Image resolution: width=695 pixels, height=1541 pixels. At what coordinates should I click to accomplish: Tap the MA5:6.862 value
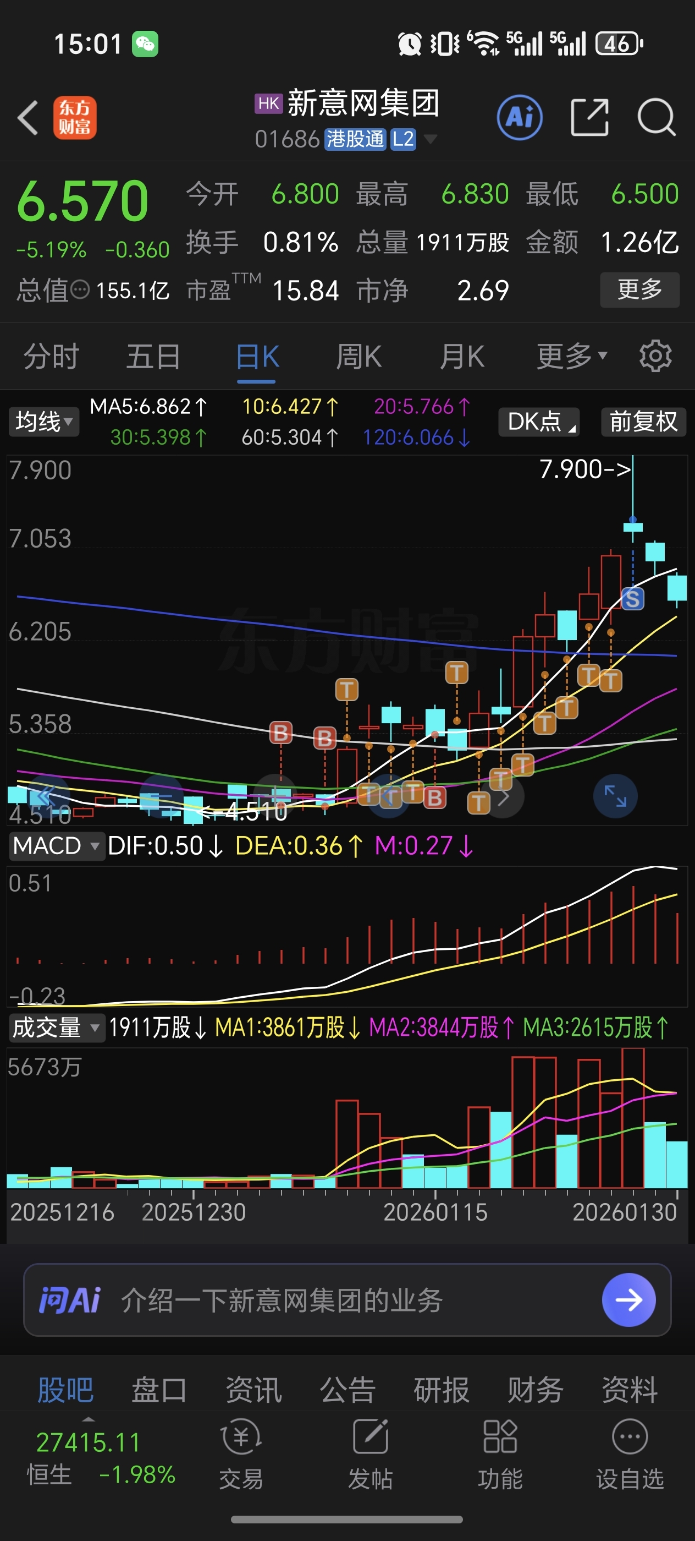148,407
